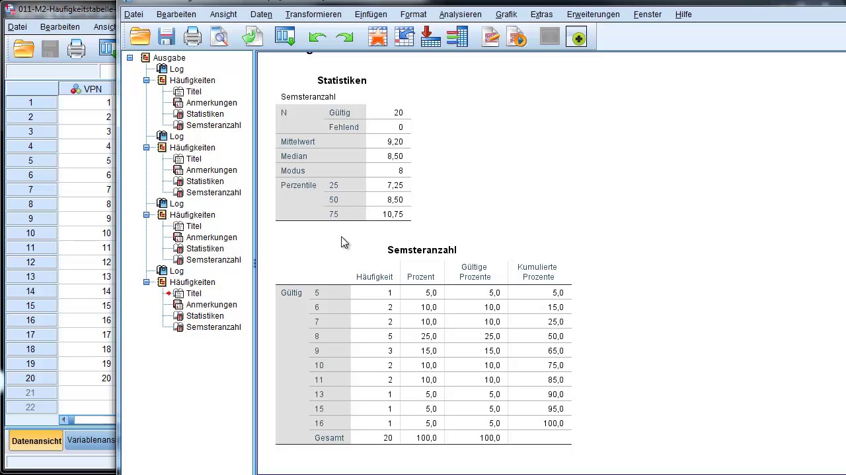Click the cell reference field in the Data Editor
Image resolution: width=846 pixels, height=475 pixels.
(x=52, y=72)
